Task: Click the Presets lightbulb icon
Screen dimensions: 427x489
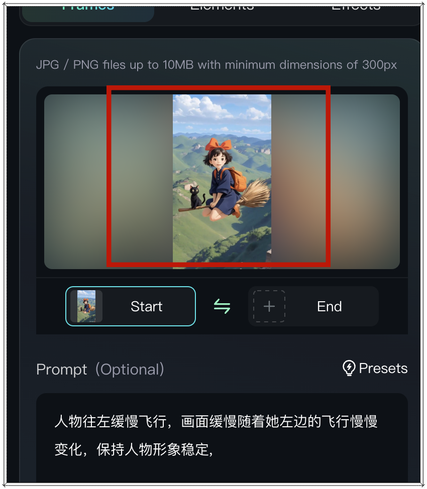Action: [x=349, y=368]
